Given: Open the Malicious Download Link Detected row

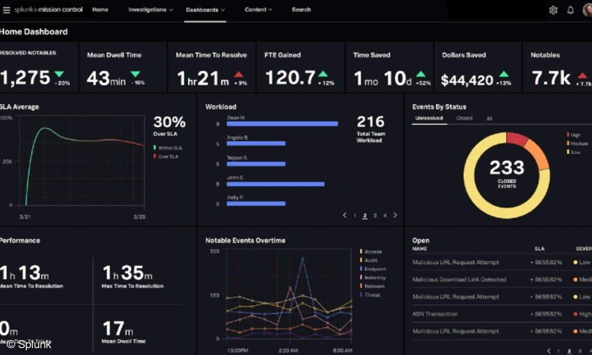Looking at the screenshot, I should [x=502, y=280].
